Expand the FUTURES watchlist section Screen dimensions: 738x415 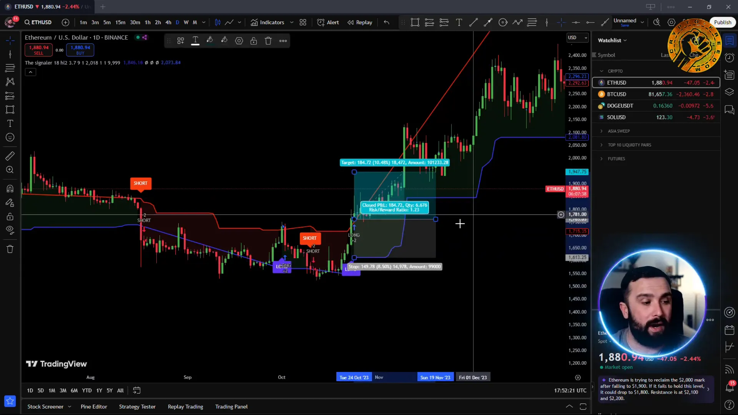coord(602,159)
